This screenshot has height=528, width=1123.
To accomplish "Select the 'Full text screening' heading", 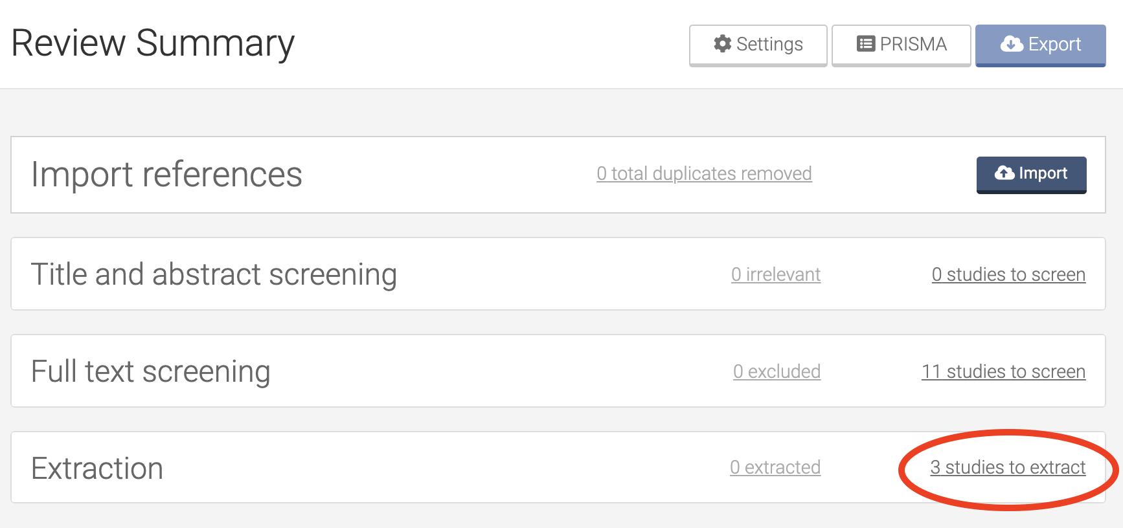I will click(x=150, y=371).
